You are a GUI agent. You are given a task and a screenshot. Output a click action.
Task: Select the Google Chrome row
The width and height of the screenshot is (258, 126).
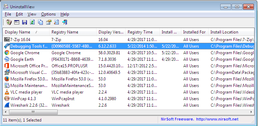coord(128,53)
